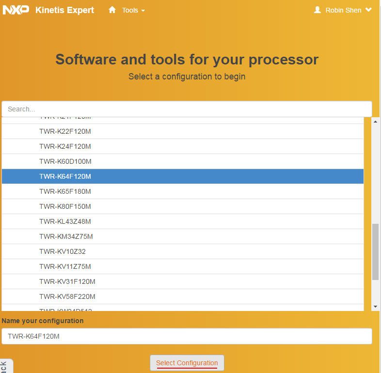
Task: Click the board list scrollbar thumb
Action: coord(375,252)
